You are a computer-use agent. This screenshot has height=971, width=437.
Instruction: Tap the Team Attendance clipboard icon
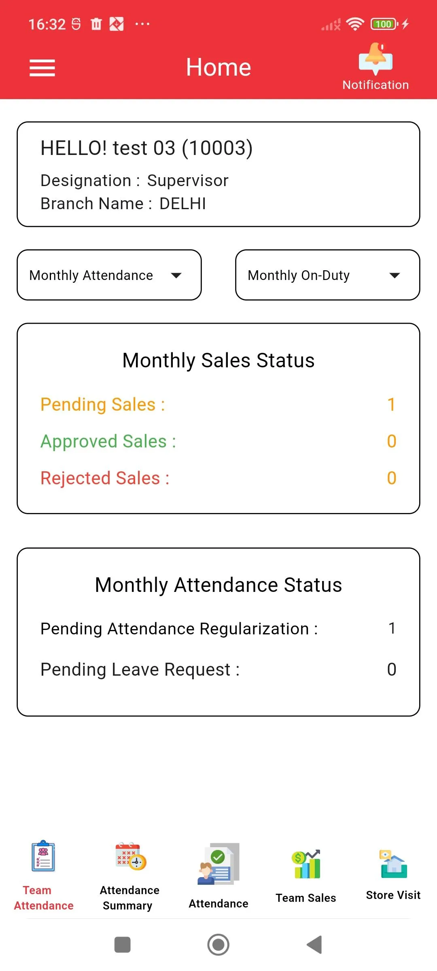click(x=43, y=856)
